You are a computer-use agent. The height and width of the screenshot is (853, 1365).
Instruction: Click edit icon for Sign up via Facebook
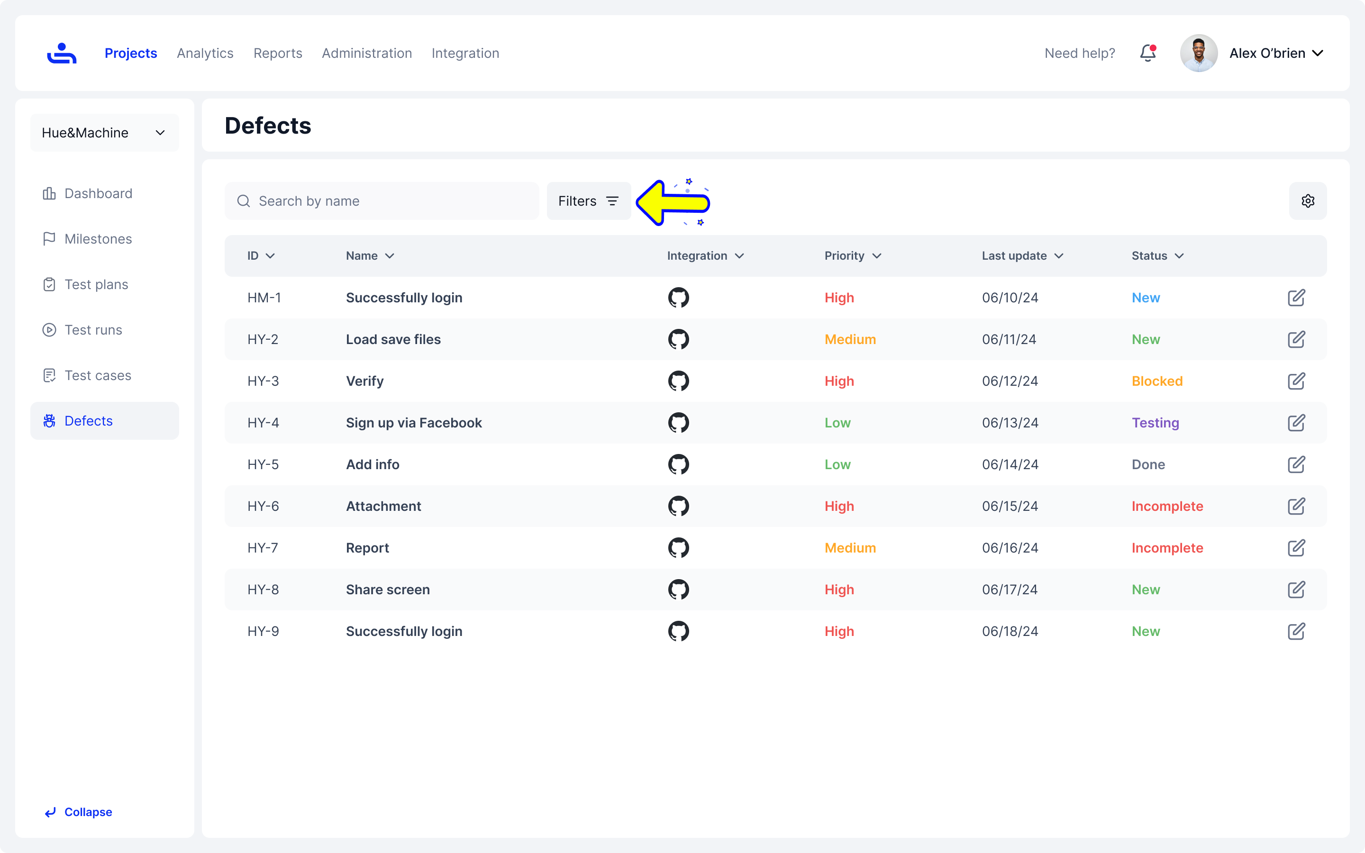point(1296,423)
